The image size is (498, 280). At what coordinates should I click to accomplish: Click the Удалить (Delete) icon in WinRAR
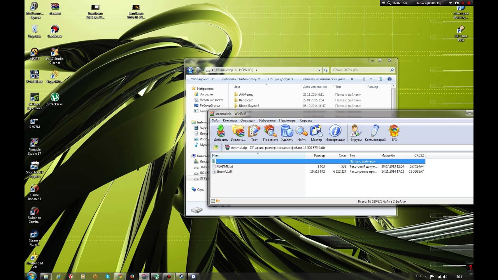[287, 133]
